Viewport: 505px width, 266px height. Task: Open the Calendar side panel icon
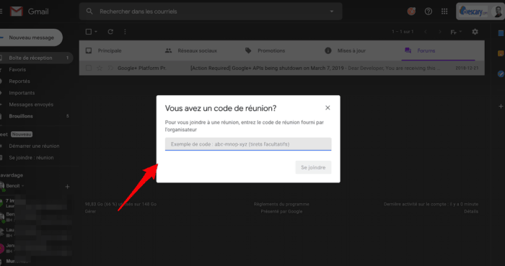pos(501,33)
